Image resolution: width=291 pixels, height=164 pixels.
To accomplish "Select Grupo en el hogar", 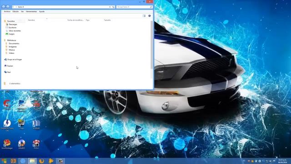I will [x=15, y=60].
